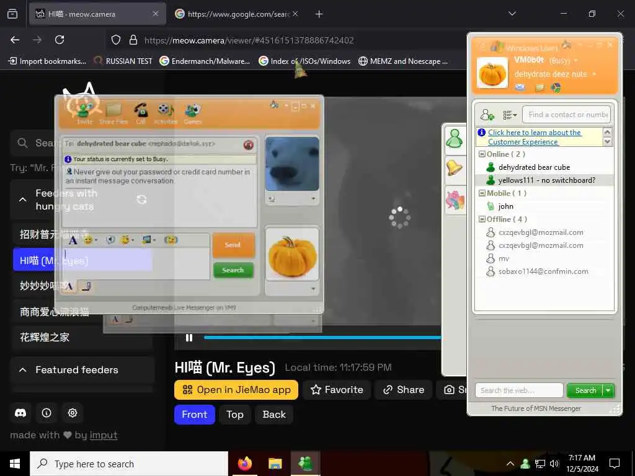The image size is (635, 476).
Task: Select the Back camera view
Action: point(274,415)
